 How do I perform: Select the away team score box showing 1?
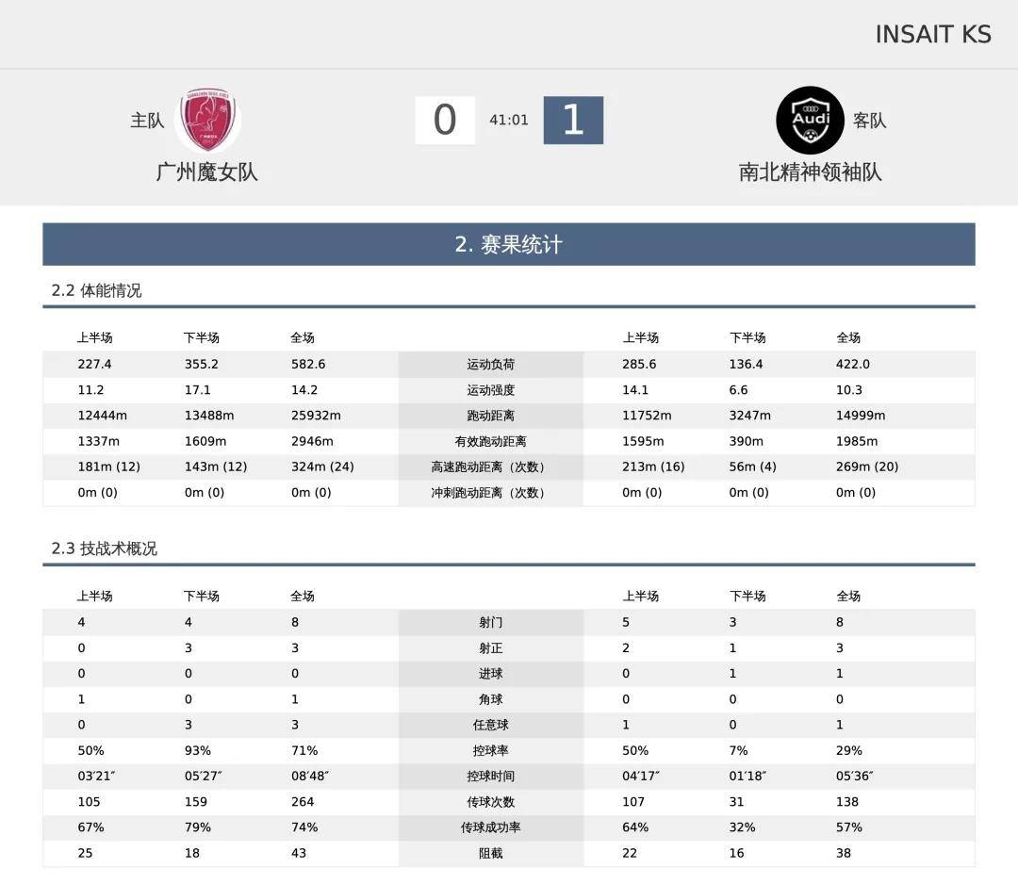click(573, 121)
